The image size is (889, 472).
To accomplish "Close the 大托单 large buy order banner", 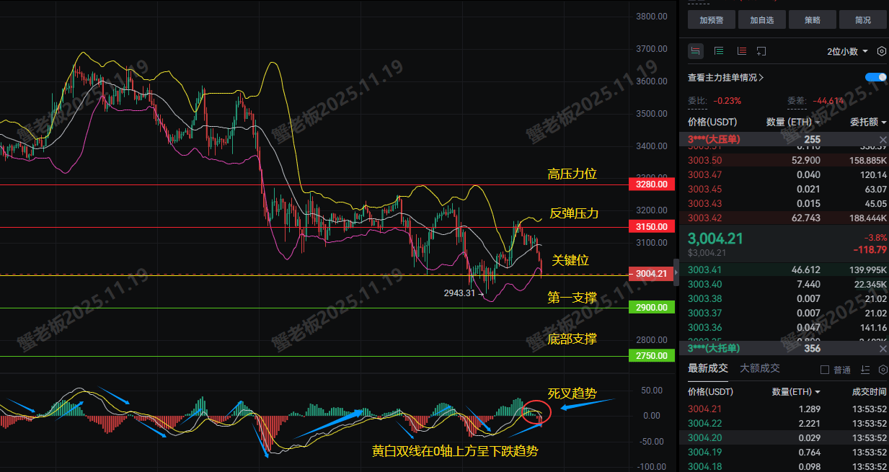I will pyautogui.click(x=883, y=348).
